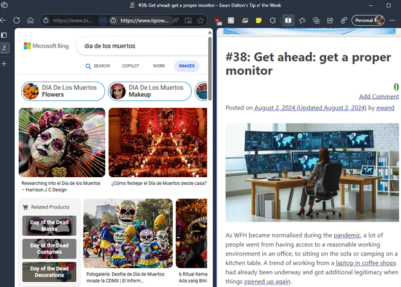Open the yellow sticky note extension
Viewport: 401px width, 287px height.
[258, 21]
